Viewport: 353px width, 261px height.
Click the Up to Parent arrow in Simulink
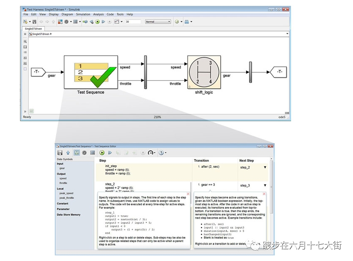pos(53,22)
